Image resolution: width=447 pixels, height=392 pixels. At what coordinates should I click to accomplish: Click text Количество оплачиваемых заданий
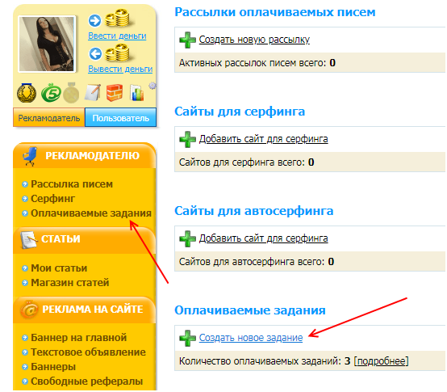[x=260, y=361]
